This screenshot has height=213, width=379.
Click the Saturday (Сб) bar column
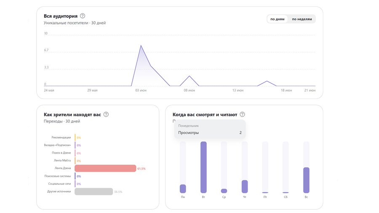[x=286, y=167]
